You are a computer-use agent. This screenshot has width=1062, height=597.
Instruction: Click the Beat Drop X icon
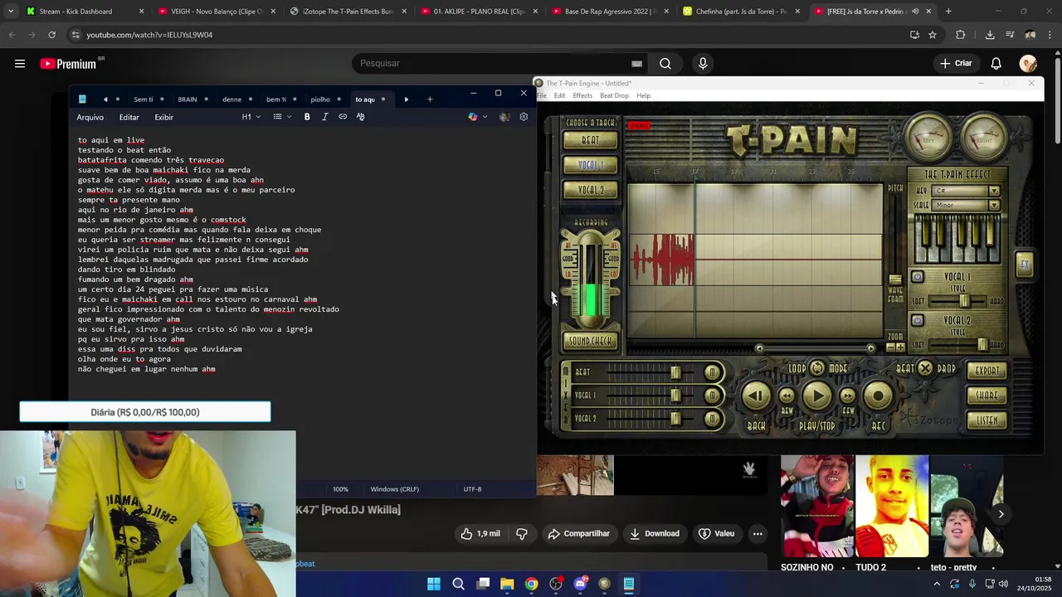click(925, 368)
